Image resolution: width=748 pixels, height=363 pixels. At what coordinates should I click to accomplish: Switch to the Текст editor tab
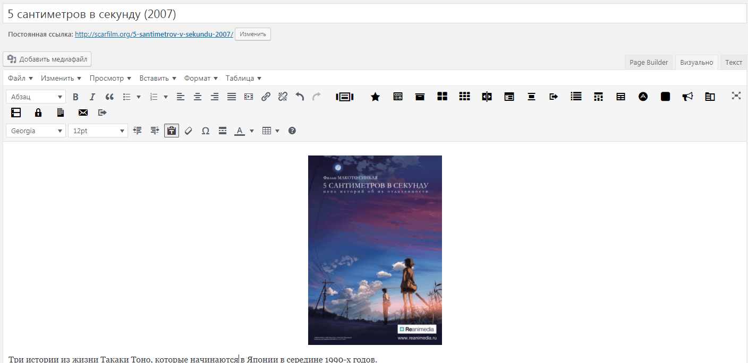coord(734,62)
